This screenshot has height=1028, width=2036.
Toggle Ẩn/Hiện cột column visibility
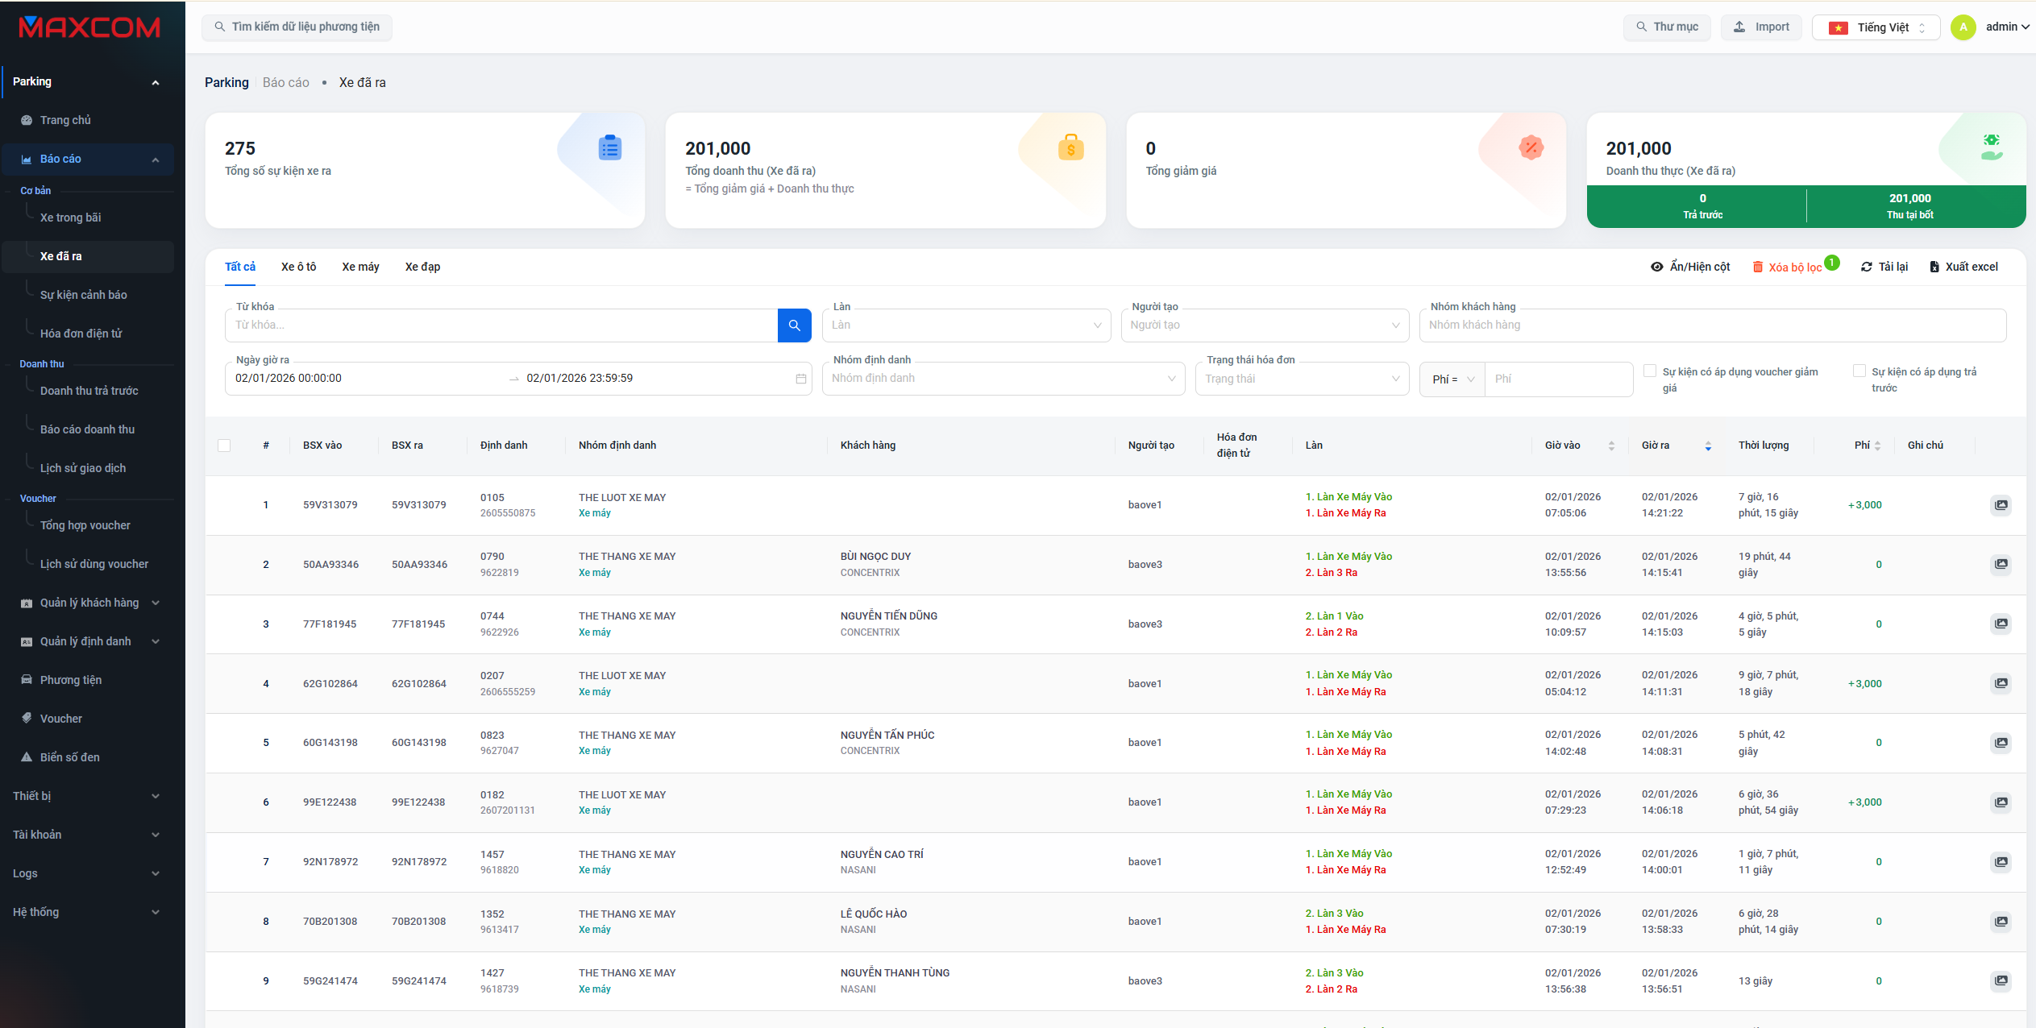[1690, 267]
